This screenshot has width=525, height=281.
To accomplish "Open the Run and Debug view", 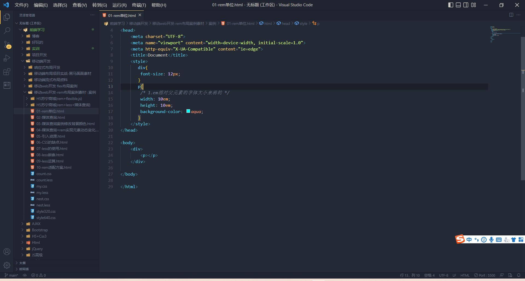I will tap(7, 58).
